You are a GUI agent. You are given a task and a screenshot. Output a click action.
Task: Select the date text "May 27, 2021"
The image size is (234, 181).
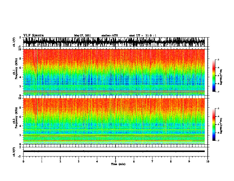(82, 35)
